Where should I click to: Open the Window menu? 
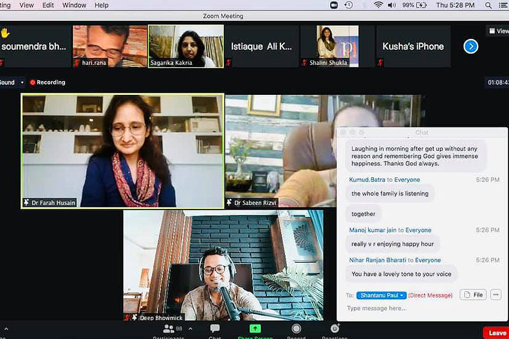click(x=74, y=5)
